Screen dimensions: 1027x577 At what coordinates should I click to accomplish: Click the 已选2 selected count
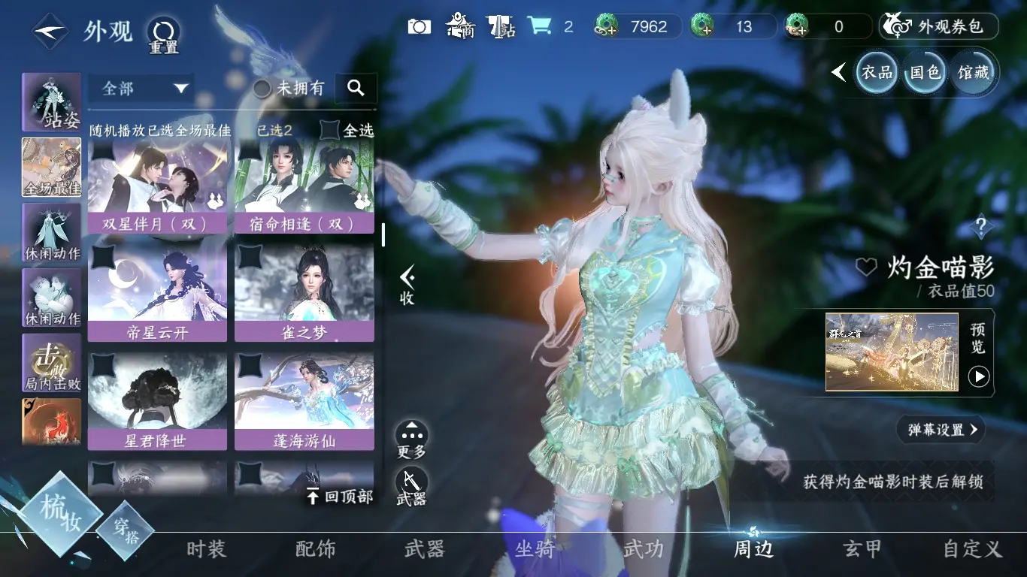274,130
